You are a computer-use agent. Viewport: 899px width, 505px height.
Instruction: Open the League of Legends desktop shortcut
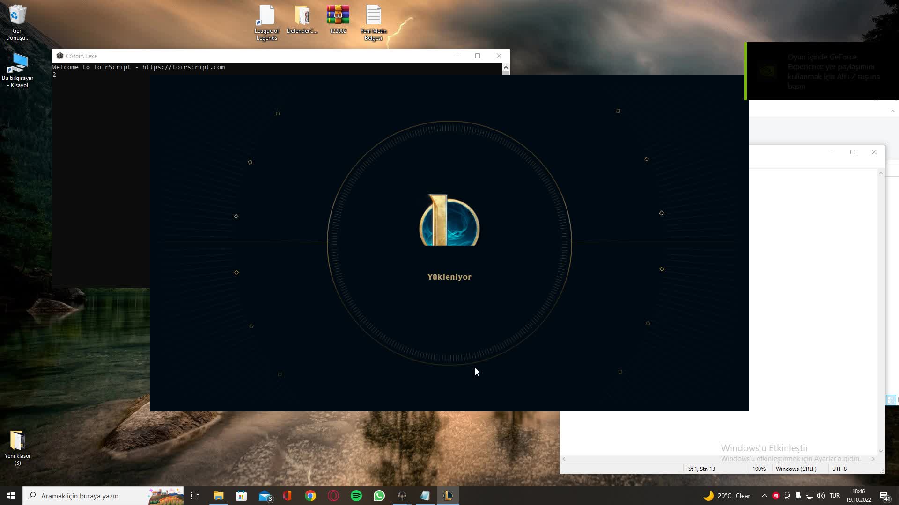pyautogui.click(x=266, y=22)
